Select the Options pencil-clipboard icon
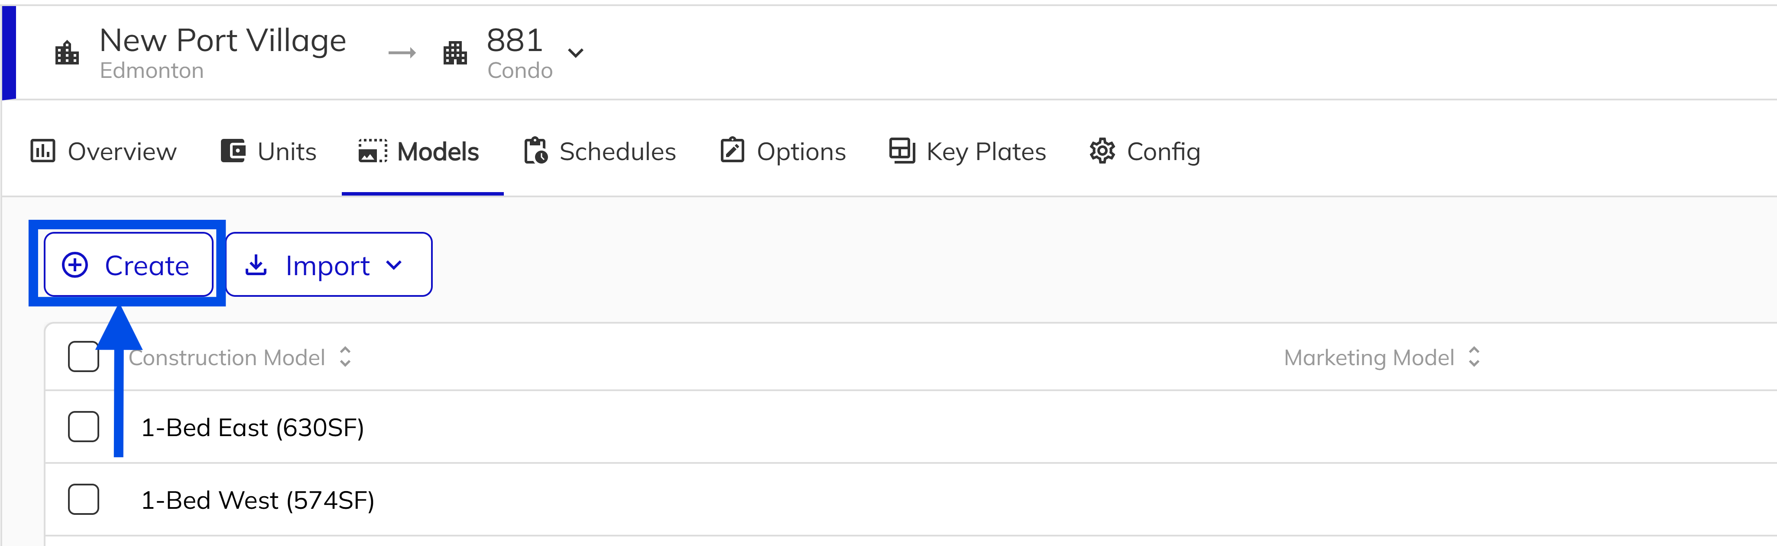This screenshot has height=546, width=1777. tap(733, 151)
